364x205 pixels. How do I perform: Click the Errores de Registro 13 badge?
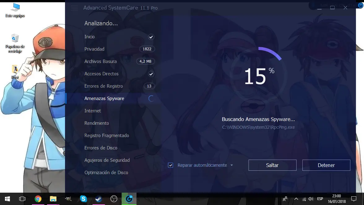click(149, 86)
